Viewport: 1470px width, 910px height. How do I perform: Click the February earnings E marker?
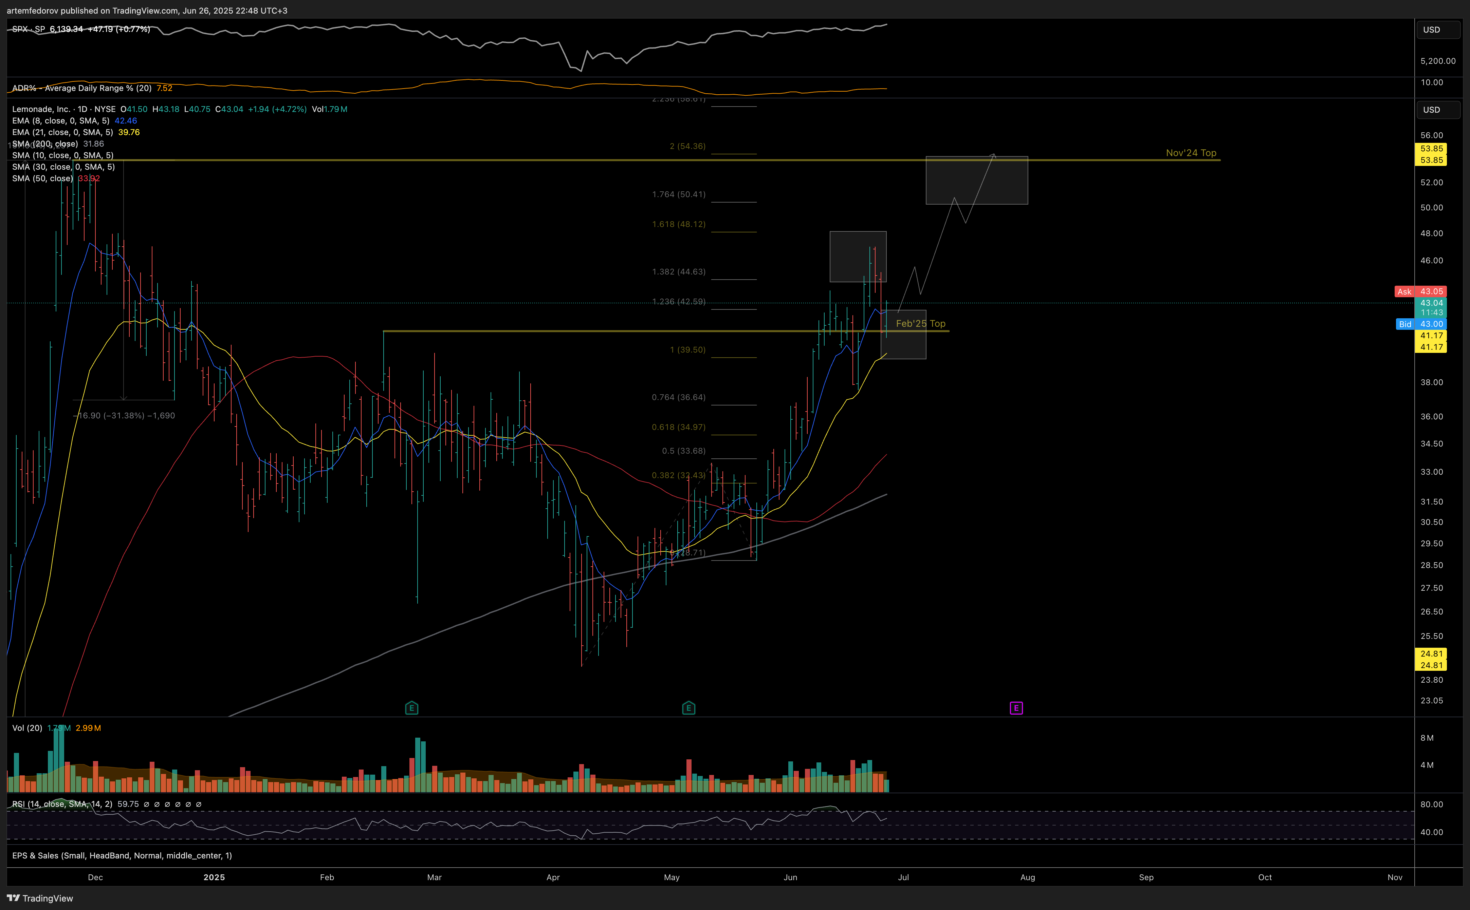(411, 708)
